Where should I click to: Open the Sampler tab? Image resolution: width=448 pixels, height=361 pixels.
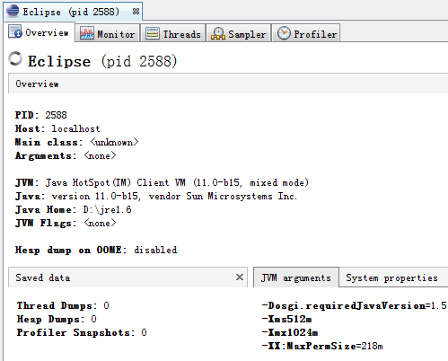pos(239,33)
